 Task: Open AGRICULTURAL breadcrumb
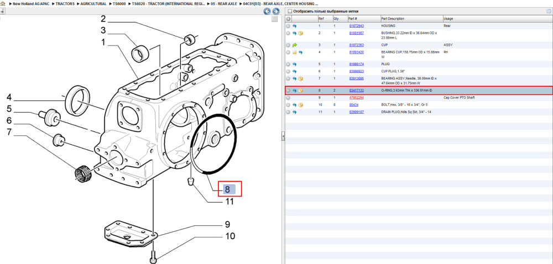click(x=93, y=3)
